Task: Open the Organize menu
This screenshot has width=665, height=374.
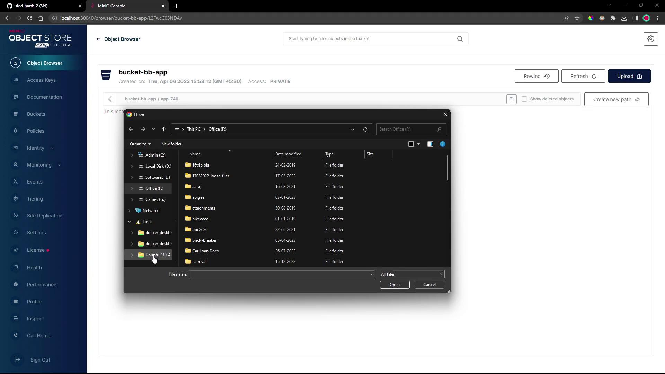Action: coord(140,144)
